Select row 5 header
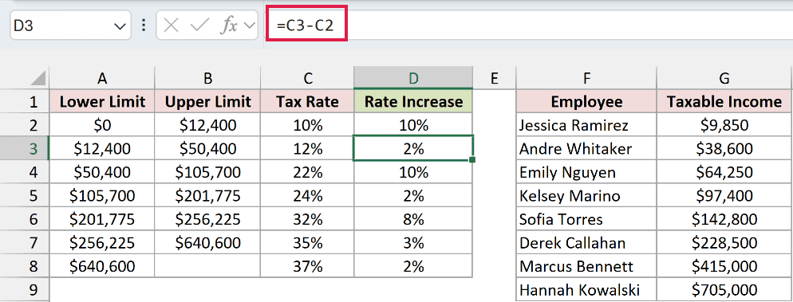The image size is (793, 302). (x=24, y=195)
